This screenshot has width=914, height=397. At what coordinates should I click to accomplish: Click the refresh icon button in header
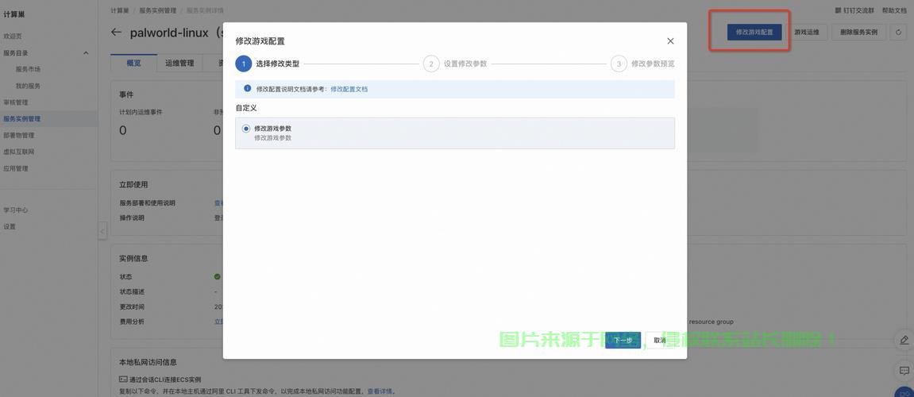pos(899,33)
